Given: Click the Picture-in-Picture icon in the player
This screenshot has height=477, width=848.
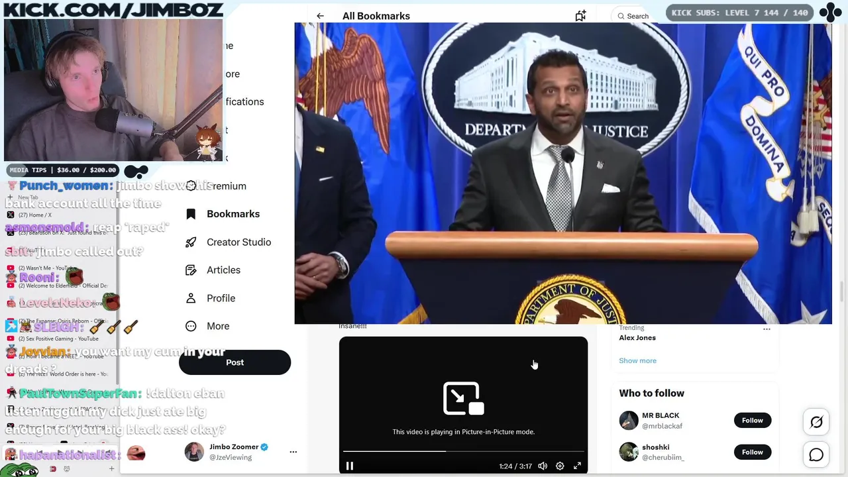Looking at the screenshot, I should (463, 397).
